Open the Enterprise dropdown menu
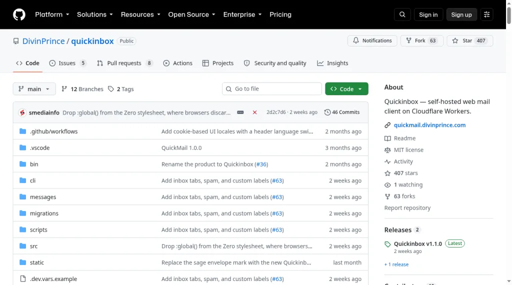Viewport: 512px width, 285px height. 242,14
